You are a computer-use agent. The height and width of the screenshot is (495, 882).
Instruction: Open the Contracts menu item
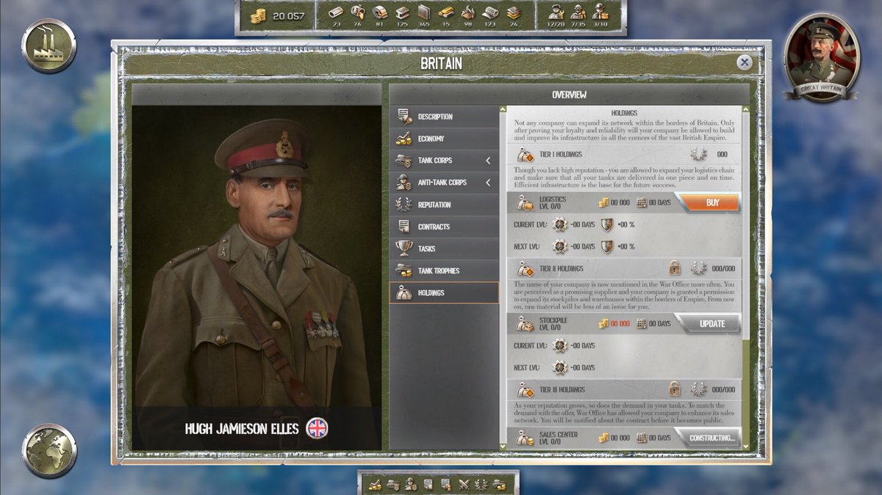444,227
